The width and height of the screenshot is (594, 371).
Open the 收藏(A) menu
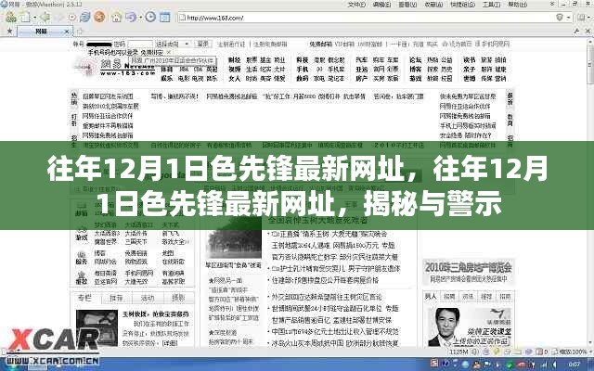(x=433, y=5)
